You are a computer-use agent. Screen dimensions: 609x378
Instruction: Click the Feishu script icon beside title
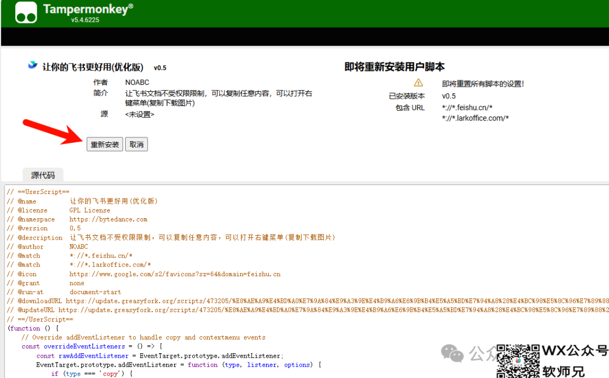33,65
